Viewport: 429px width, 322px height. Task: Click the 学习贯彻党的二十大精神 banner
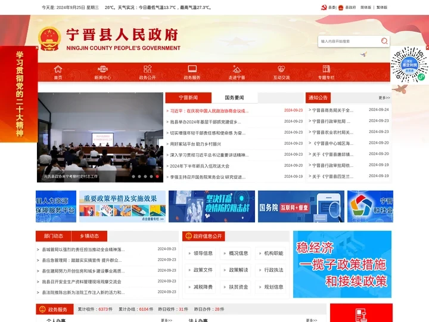19,94
